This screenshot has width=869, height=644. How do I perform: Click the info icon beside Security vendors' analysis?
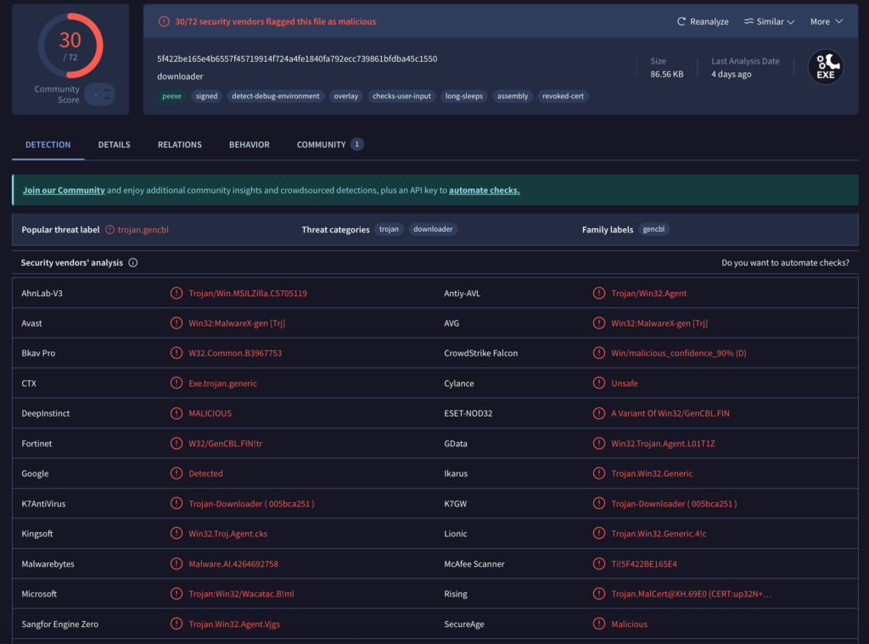click(133, 263)
